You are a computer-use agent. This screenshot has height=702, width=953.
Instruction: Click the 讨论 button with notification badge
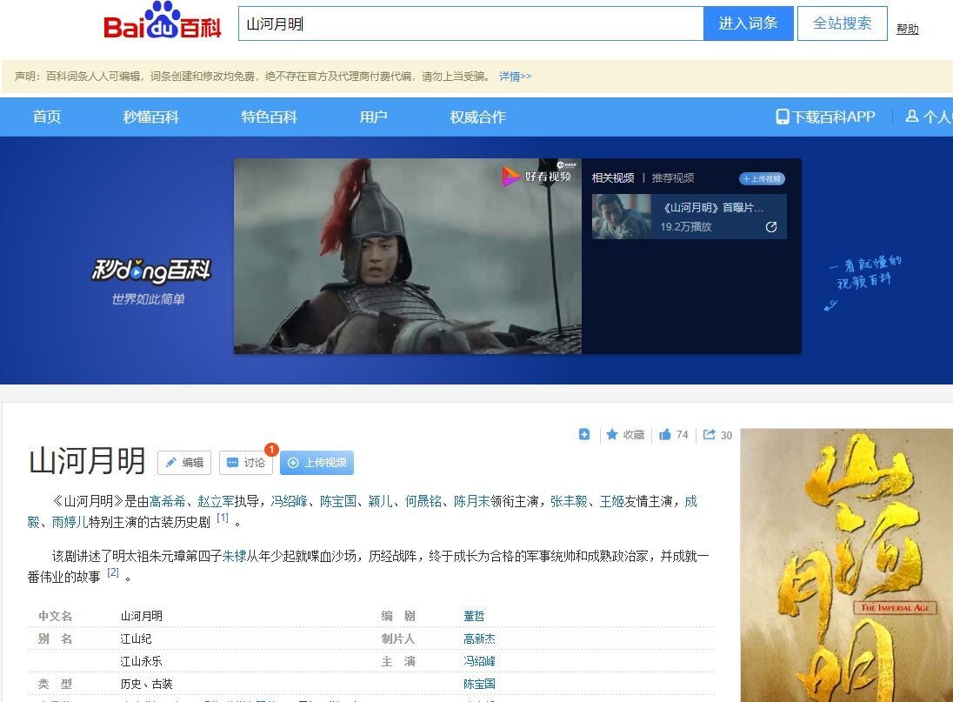(x=245, y=463)
